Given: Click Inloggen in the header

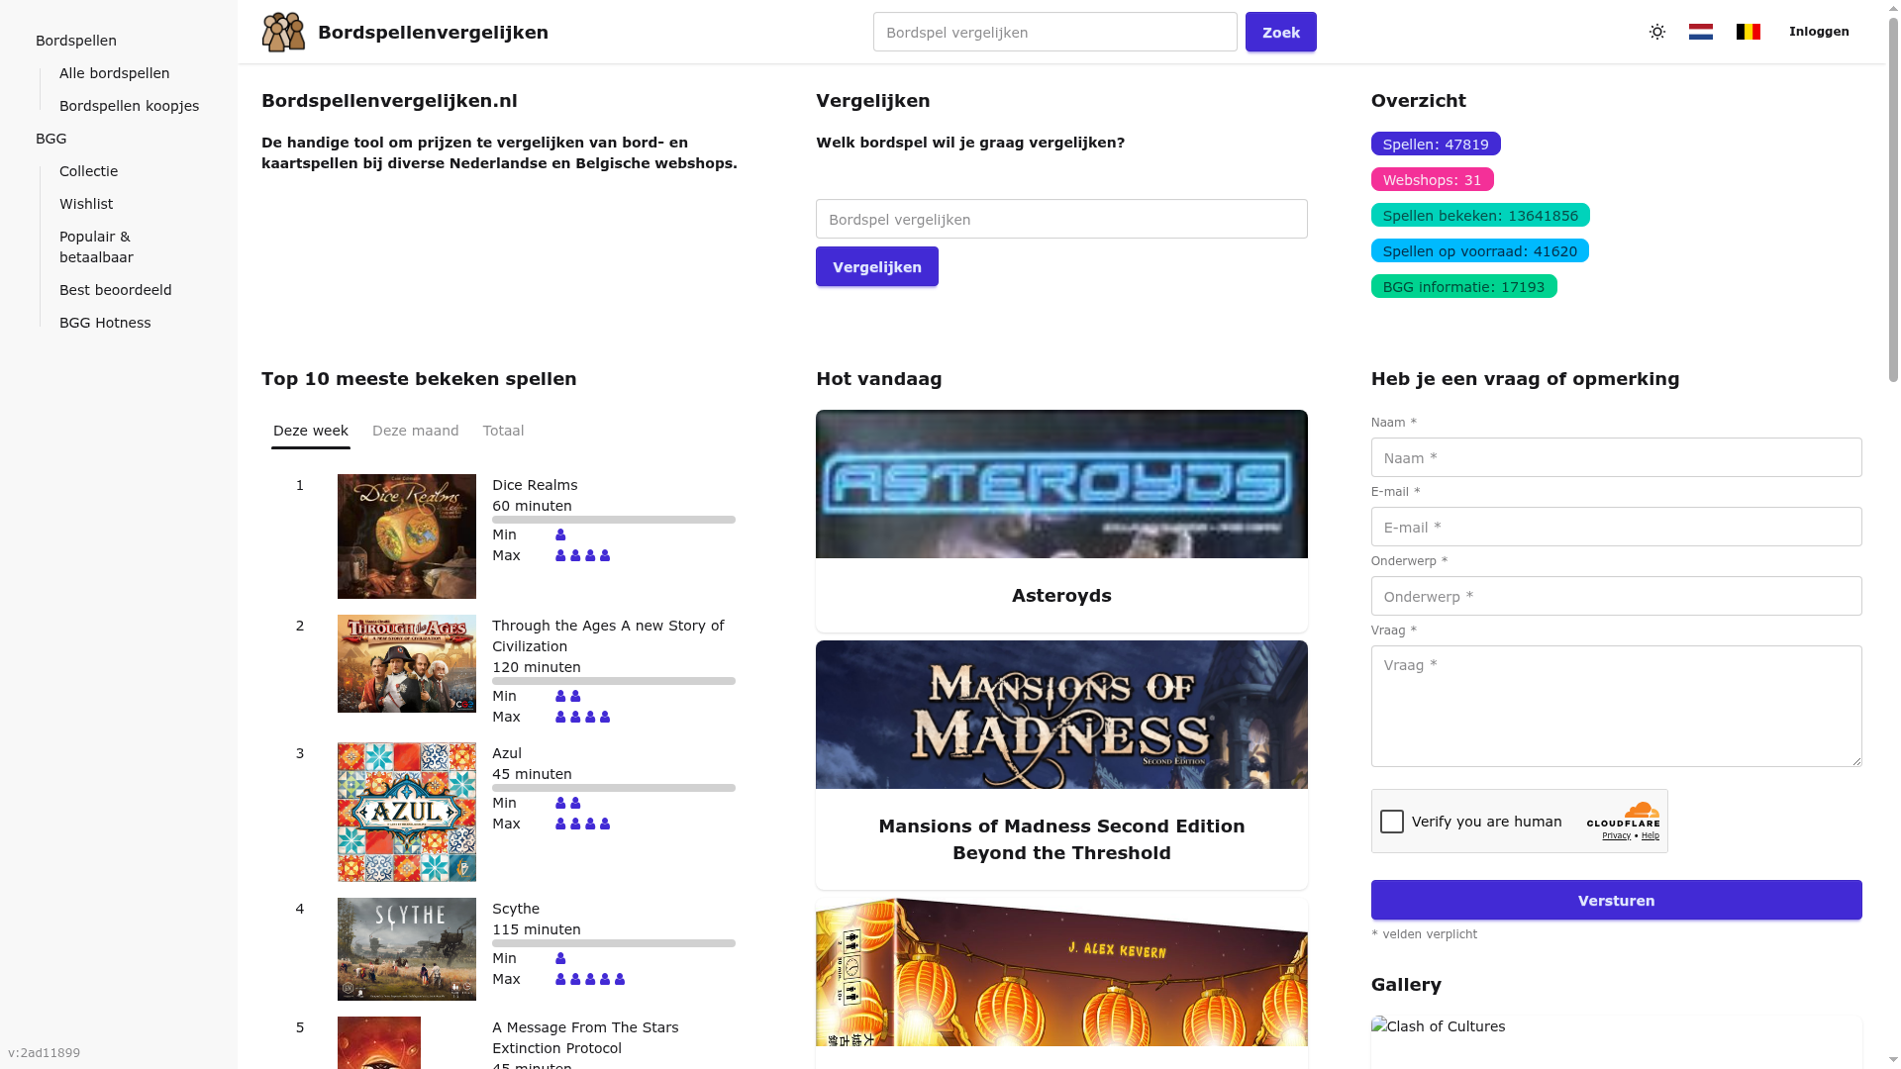Looking at the screenshot, I should (x=1820, y=32).
